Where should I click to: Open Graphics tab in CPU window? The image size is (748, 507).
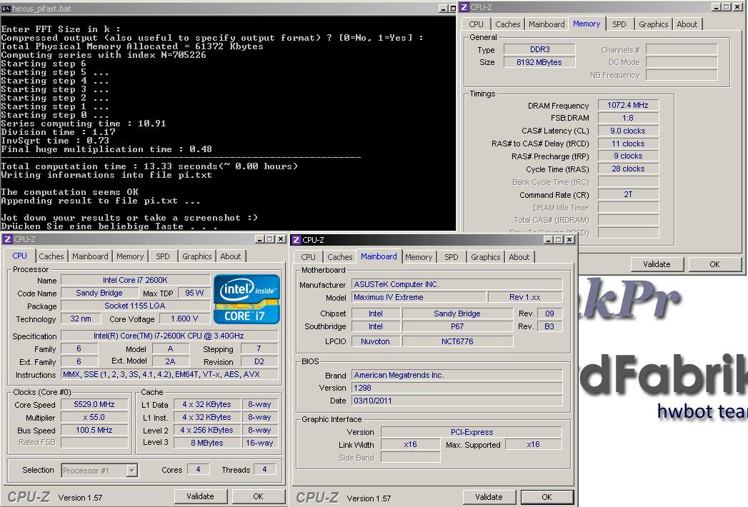pyautogui.click(x=196, y=256)
